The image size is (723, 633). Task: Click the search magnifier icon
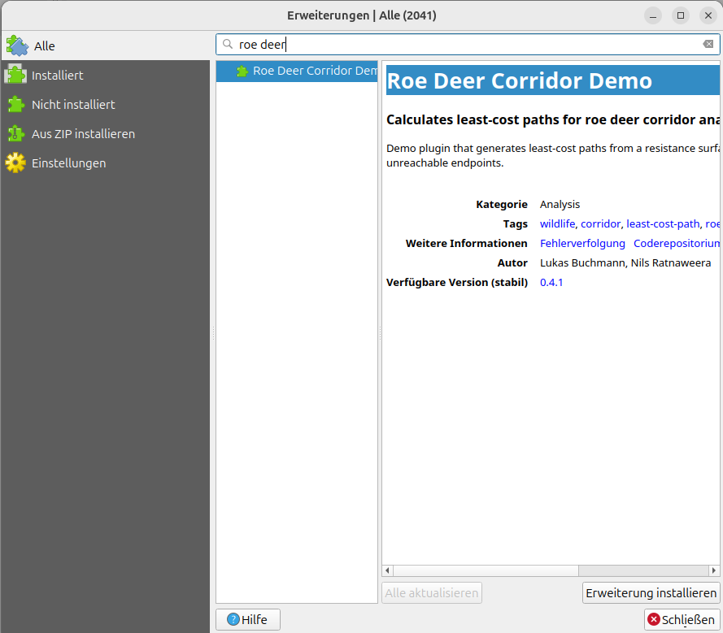coord(228,45)
